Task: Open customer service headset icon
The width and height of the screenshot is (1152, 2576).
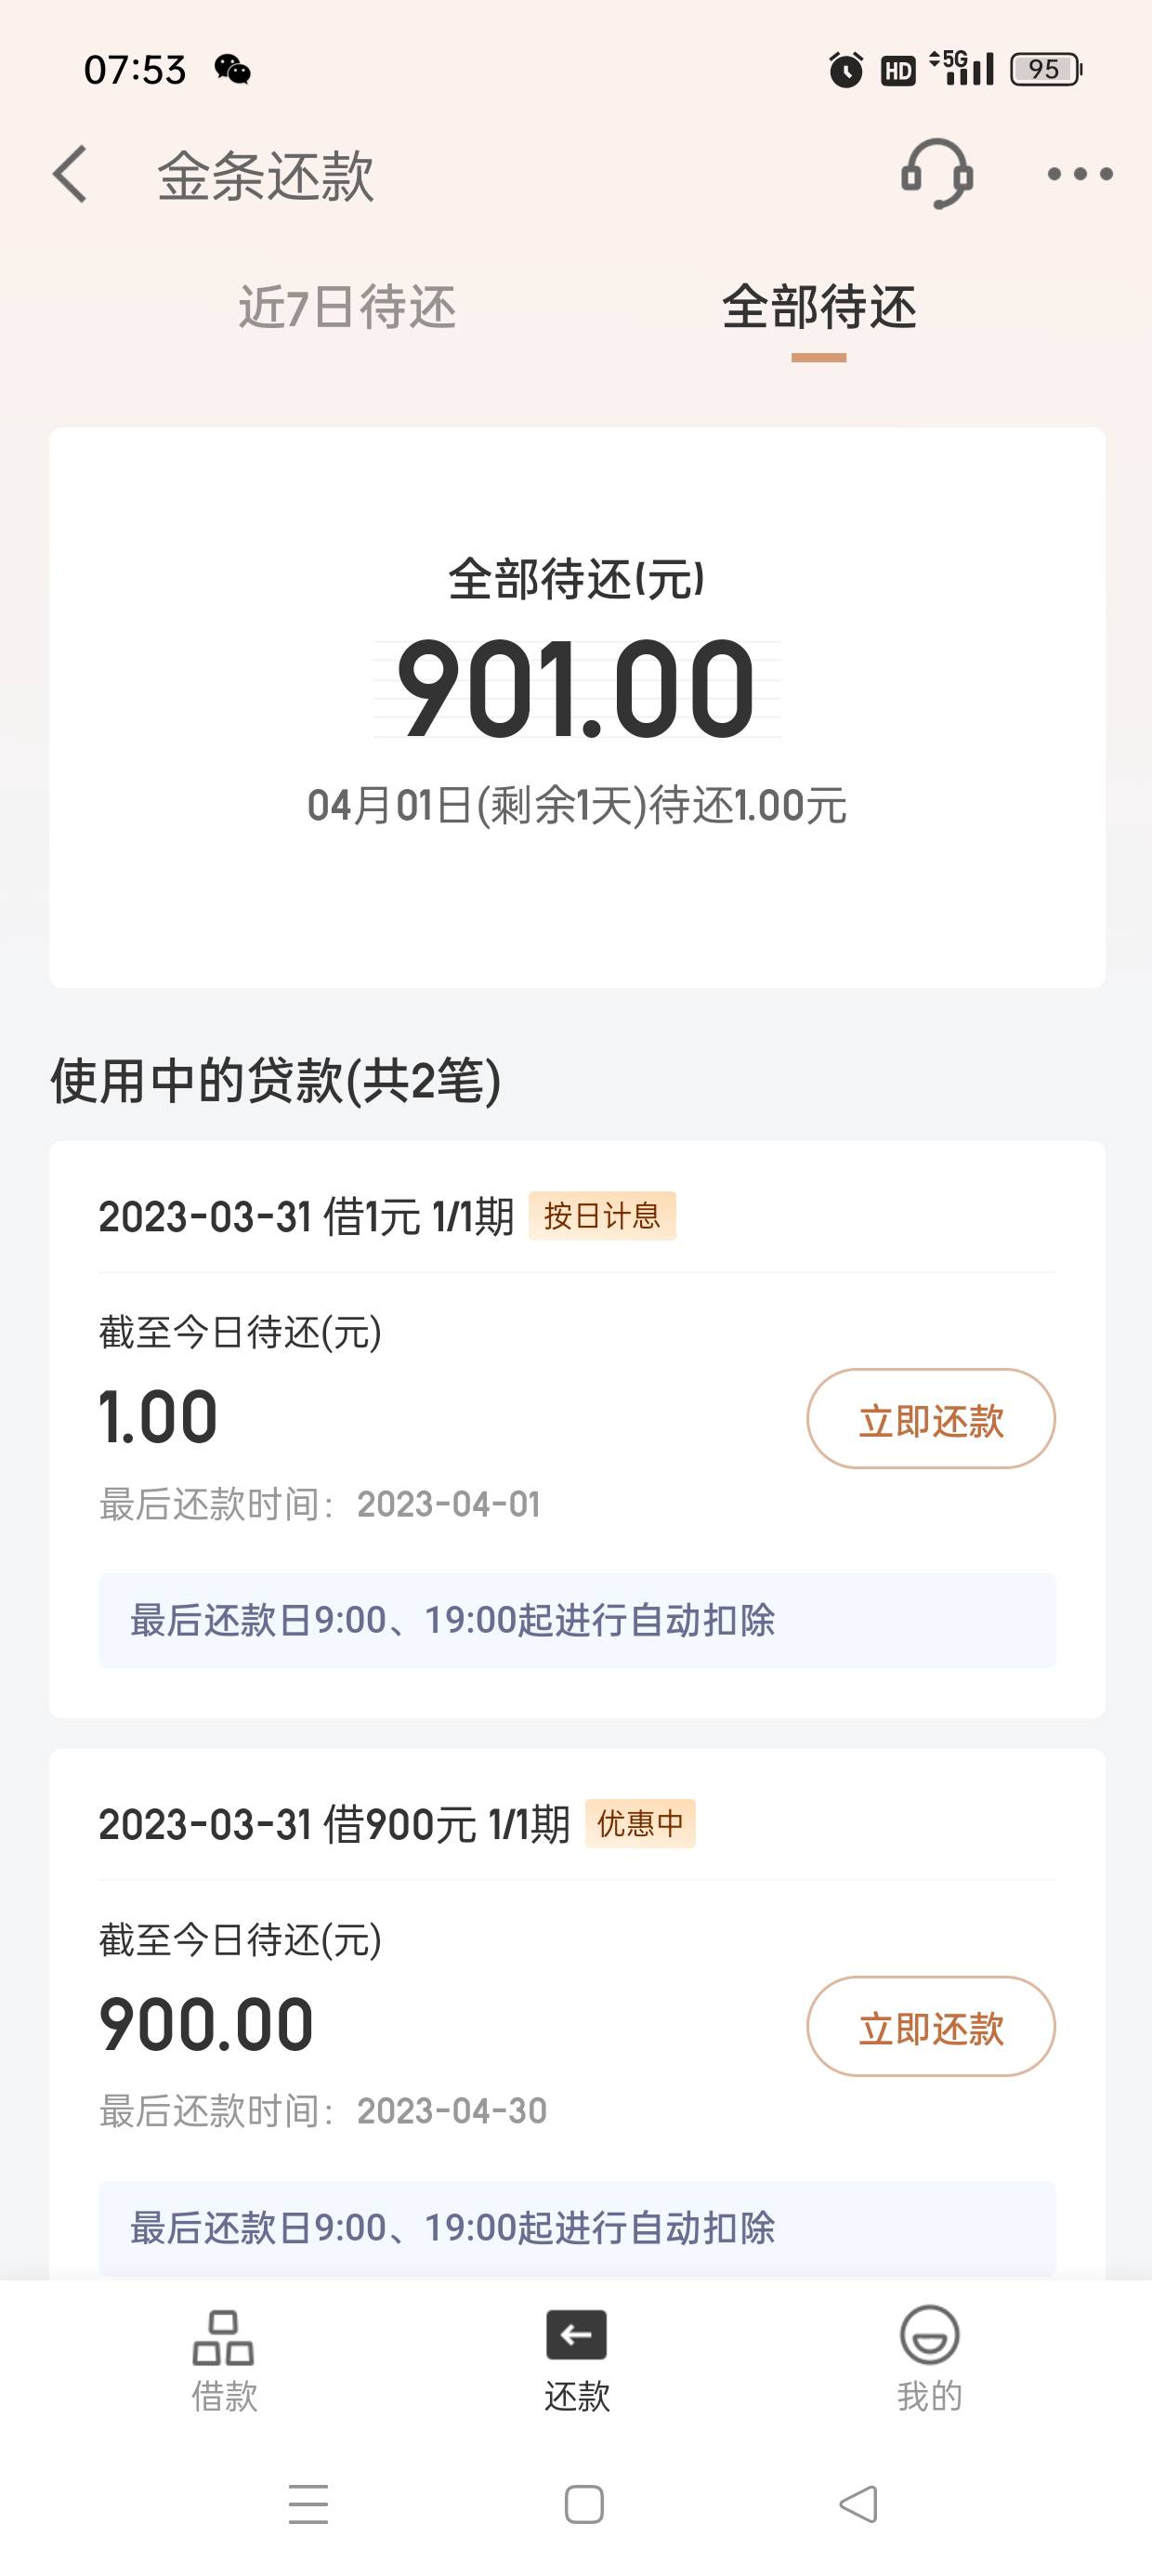Action: (936, 174)
